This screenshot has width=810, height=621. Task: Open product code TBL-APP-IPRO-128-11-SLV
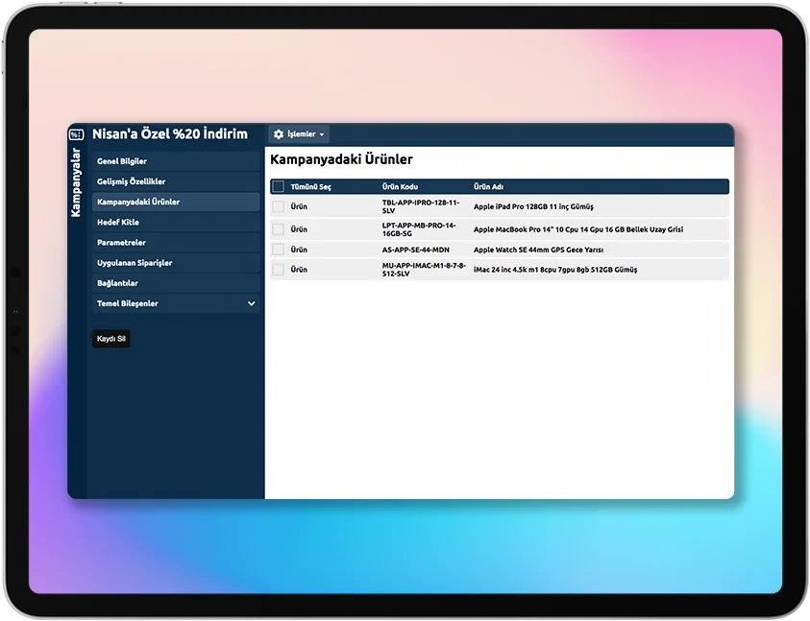421,206
